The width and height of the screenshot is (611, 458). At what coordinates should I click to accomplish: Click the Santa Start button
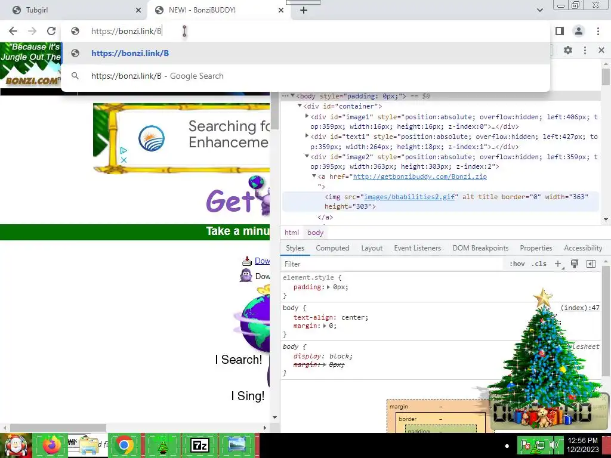pyautogui.click(x=16, y=445)
